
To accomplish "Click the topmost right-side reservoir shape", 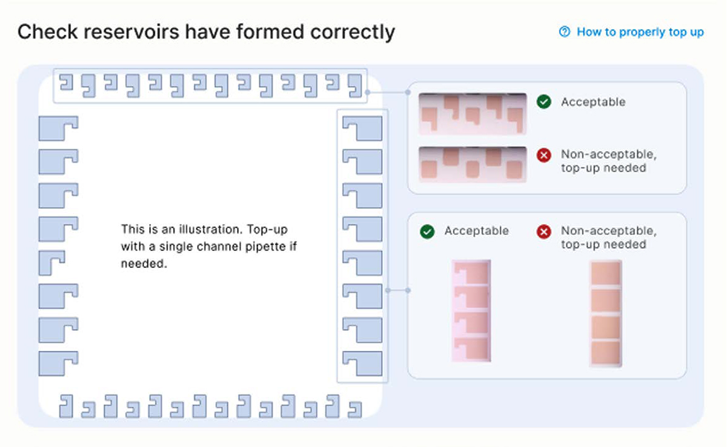I will point(362,128).
